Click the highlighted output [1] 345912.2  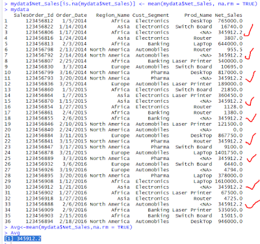[x=23, y=239]
